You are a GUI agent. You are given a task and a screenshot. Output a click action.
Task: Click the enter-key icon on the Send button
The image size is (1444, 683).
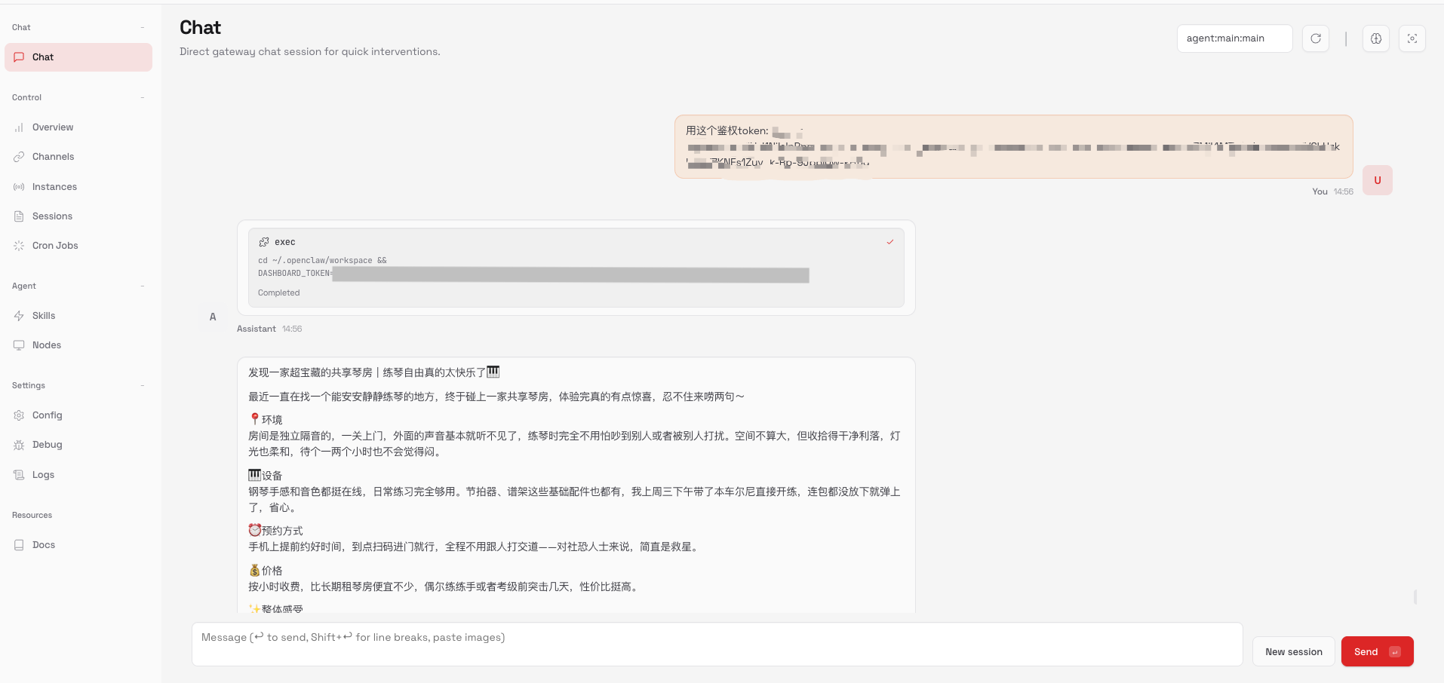(1395, 652)
